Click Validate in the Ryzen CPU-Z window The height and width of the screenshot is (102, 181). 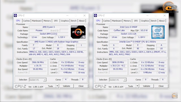point(66,86)
